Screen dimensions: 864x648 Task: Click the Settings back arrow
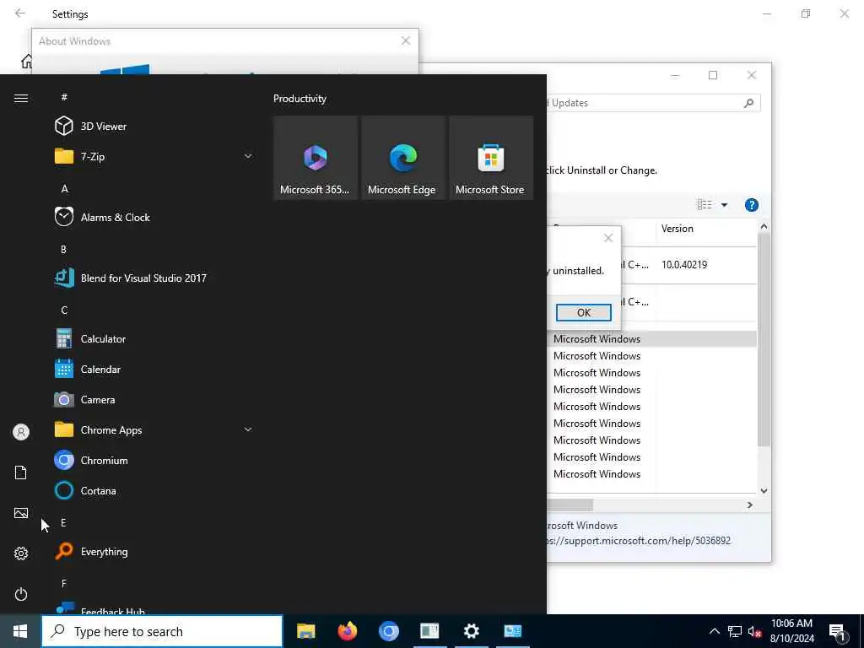pyautogui.click(x=20, y=13)
